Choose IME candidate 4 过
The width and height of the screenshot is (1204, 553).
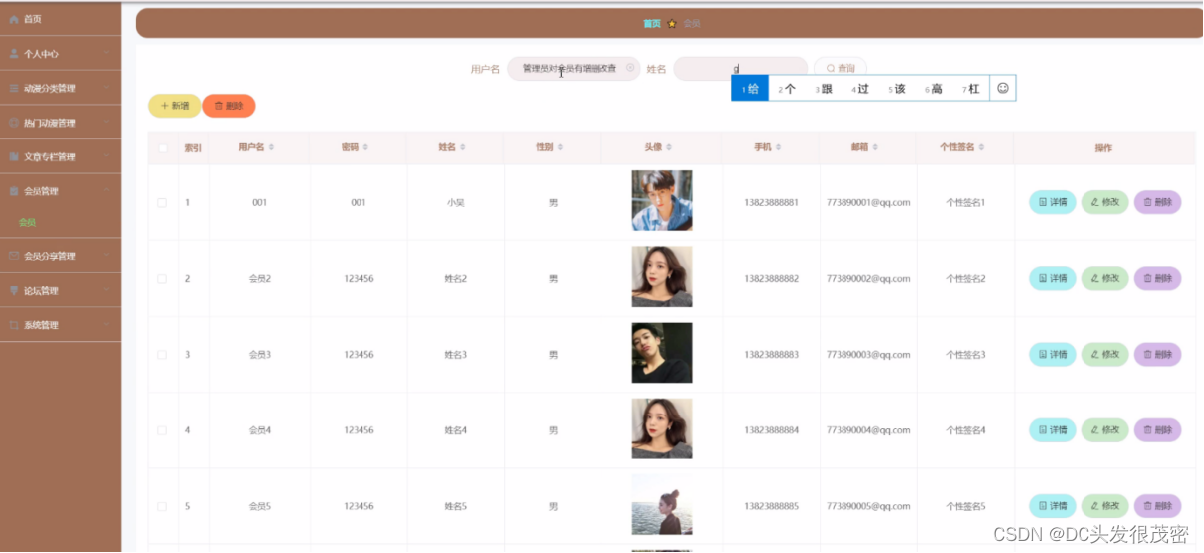860,89
